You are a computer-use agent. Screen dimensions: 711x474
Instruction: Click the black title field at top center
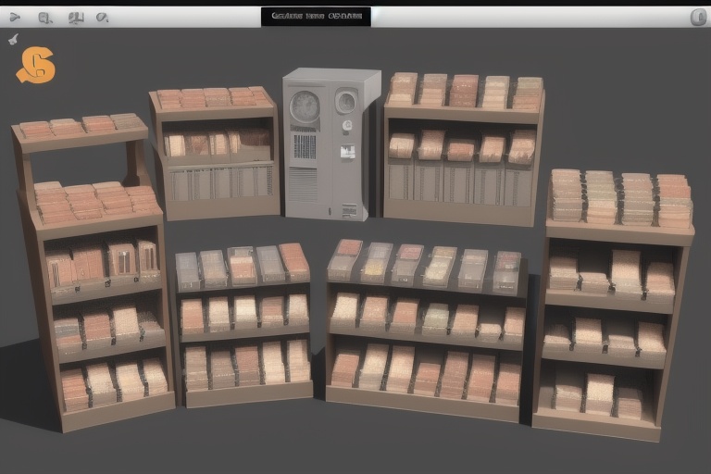pos(315,17)
